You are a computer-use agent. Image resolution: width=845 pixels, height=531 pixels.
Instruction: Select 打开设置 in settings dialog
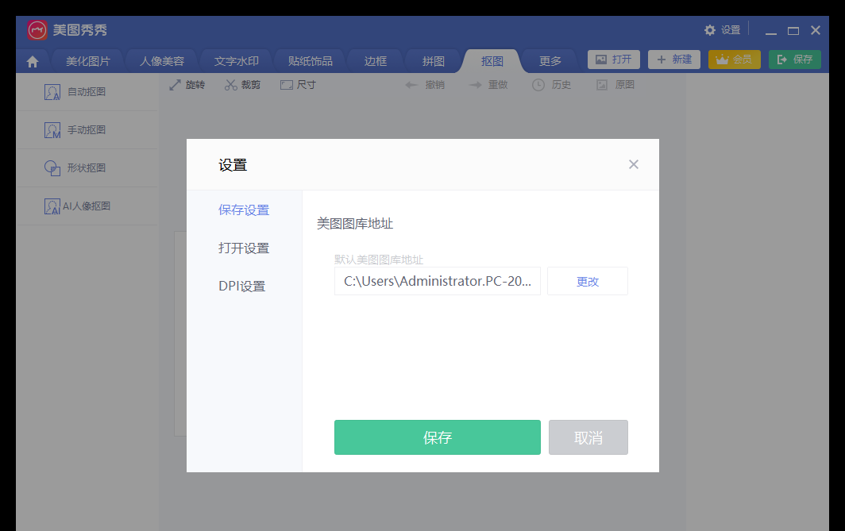244,248
